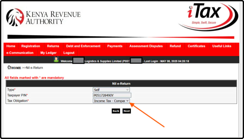The width and height of the screenshot is (244, 139).
Task: Click the Tax Obligation label
Action: click(x=18, y=101)
